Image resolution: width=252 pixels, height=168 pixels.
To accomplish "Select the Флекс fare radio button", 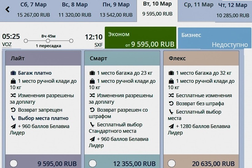I will pyautogui.click(x=171, y=163).
